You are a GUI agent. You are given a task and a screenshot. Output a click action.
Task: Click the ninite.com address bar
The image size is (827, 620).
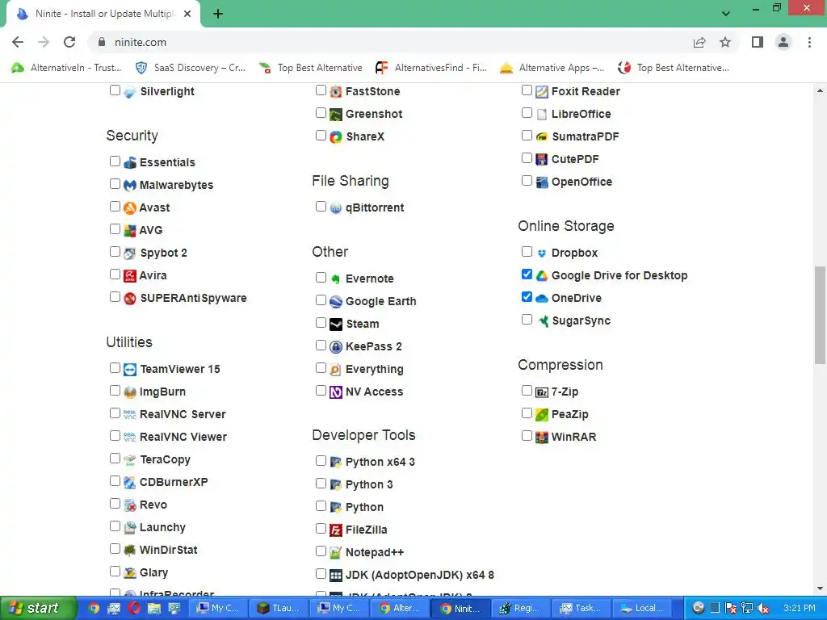pos(390,42)
